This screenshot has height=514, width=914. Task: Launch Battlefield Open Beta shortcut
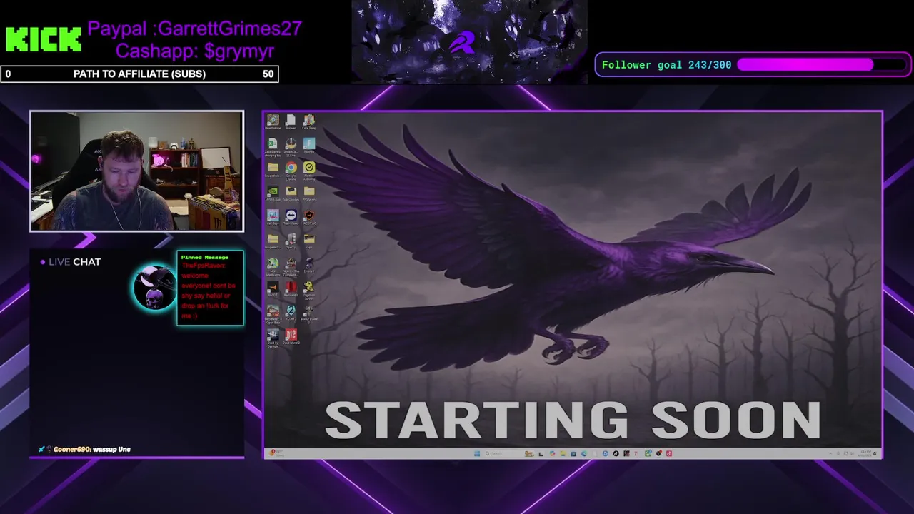(x=273, y=313)
